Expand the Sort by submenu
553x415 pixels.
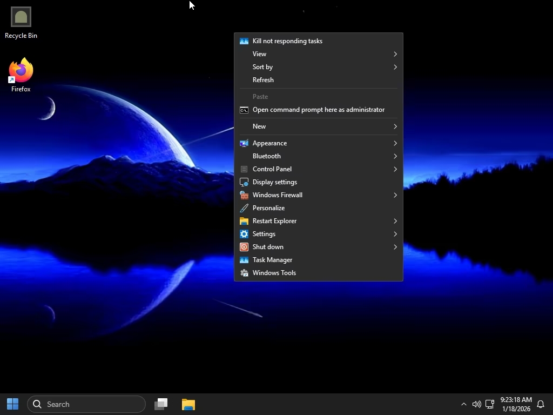click(x=319, y=67)
